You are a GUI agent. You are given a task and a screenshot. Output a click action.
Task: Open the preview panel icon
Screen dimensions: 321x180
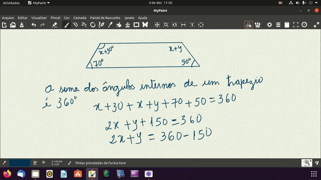[x=296, y=25]
